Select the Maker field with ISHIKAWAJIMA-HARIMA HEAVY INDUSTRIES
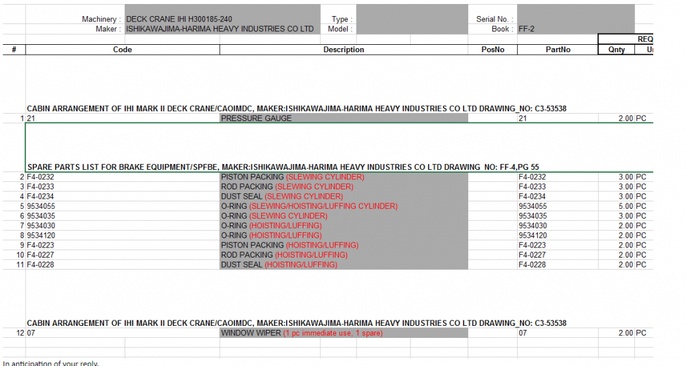The image size is (686, 366). pyautogui.click(x=219, y=29)
